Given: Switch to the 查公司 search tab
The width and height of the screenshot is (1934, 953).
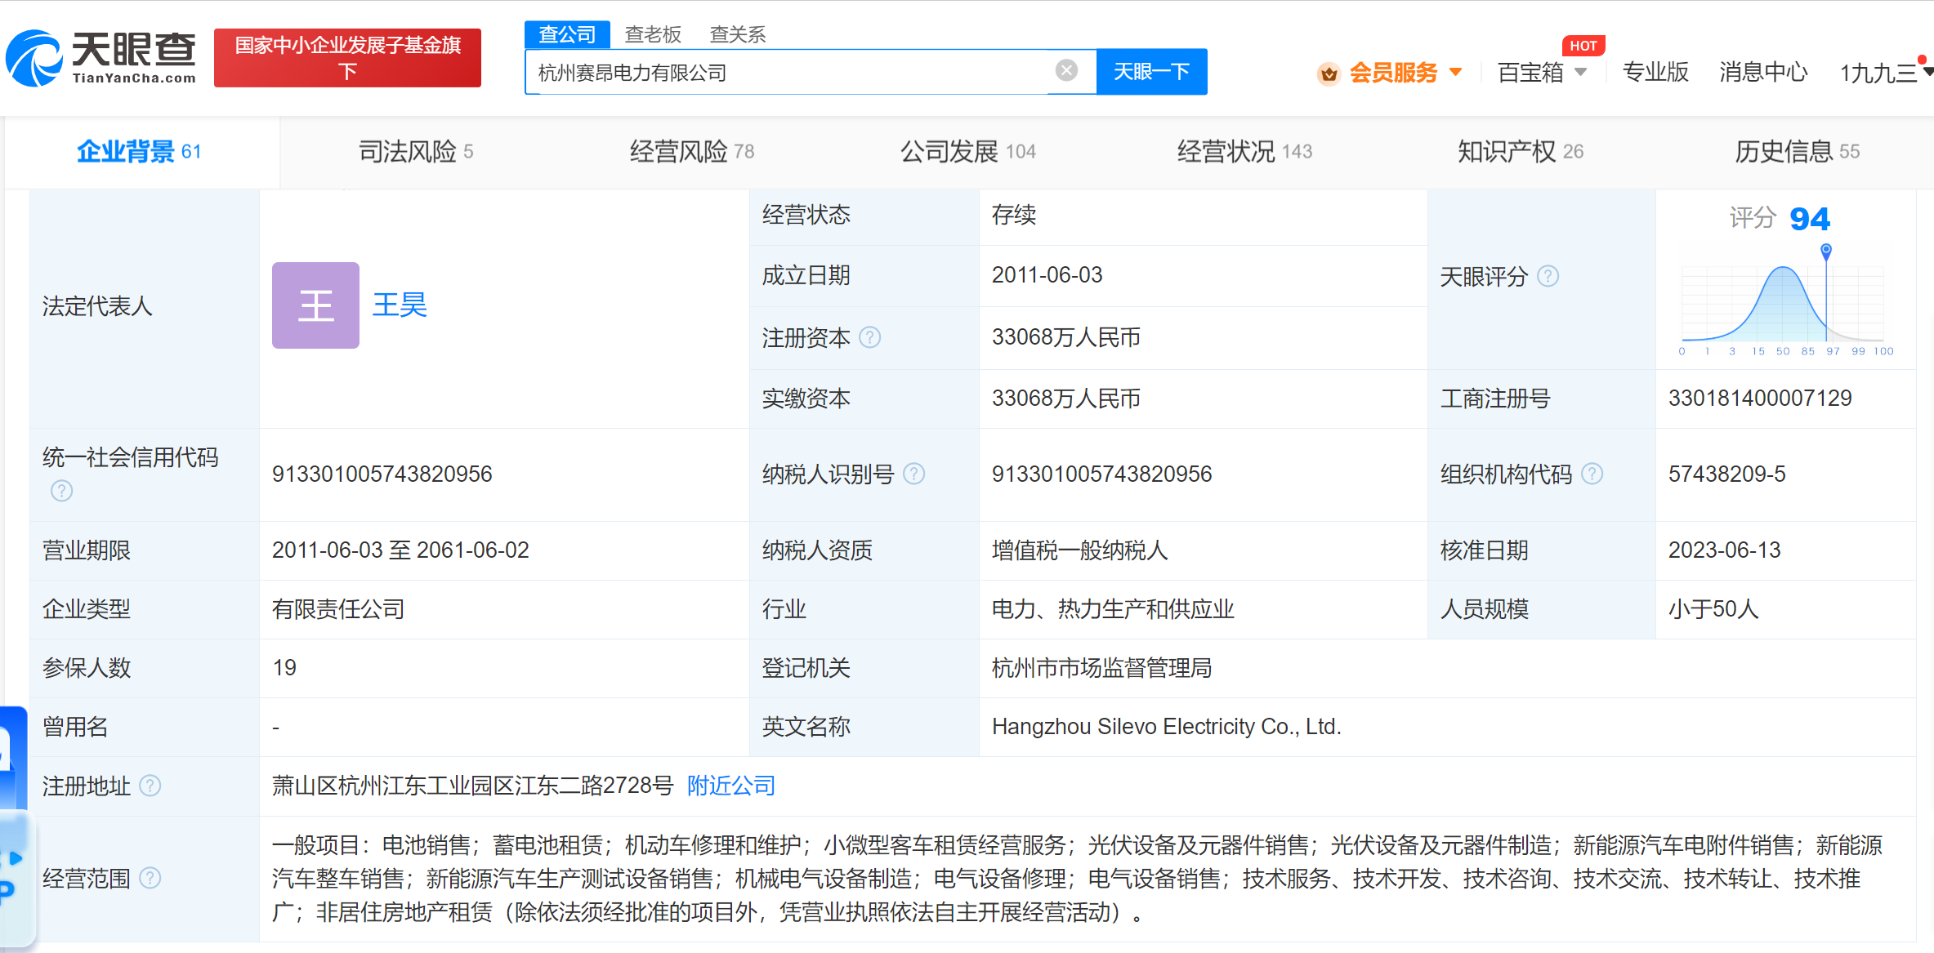Looking at the screenshot, I should point(567,34).
